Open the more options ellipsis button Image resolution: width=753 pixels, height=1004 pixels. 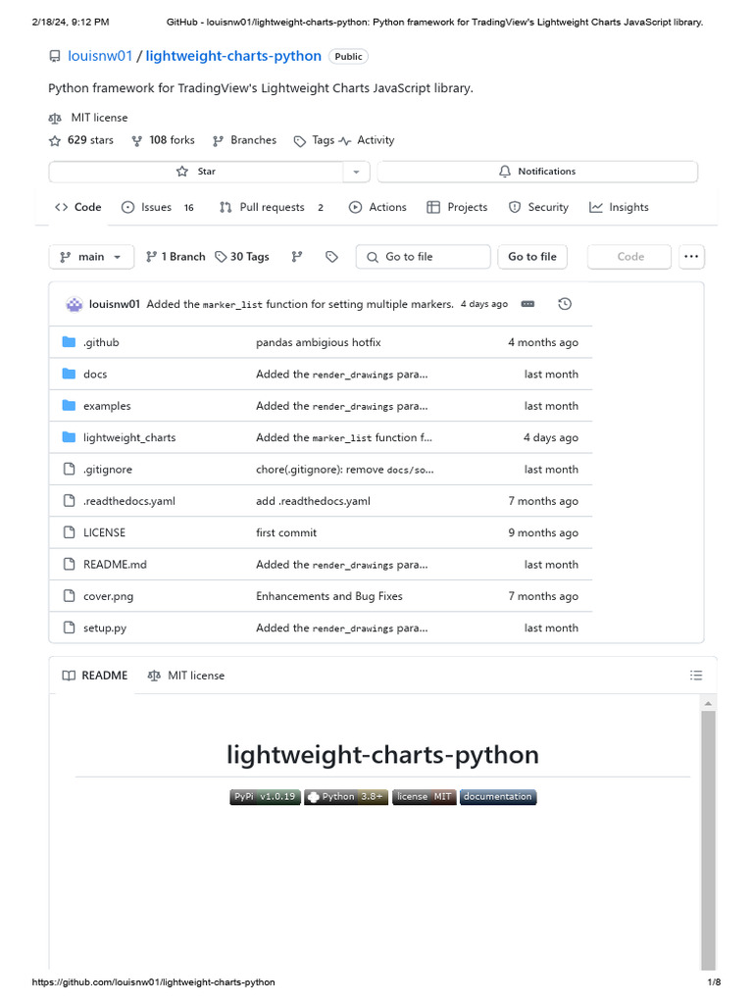pyautogui.click(x=691, y=257)
